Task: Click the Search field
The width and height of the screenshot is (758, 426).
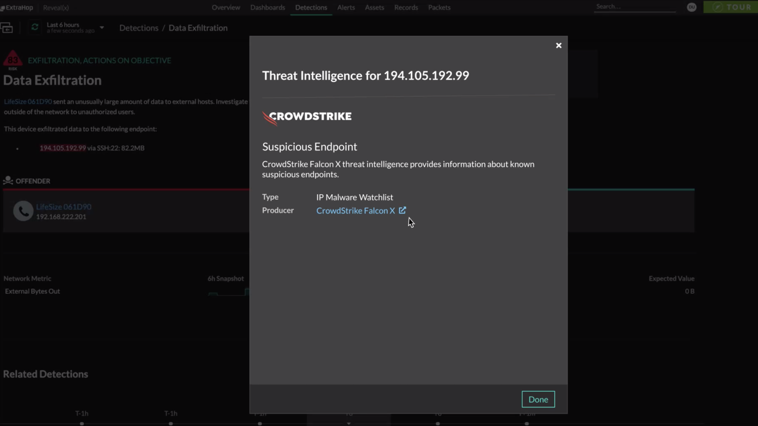Action: (x=634, y=7)
